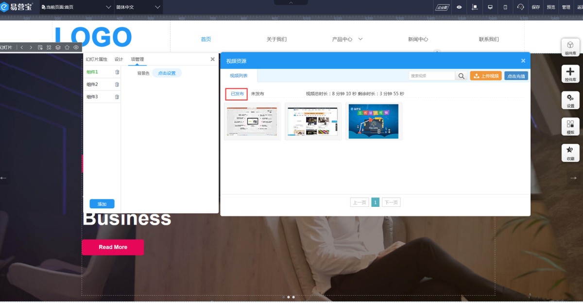This screenshot has width=583, height=303.
Task: Click 联系我们 in the site navigation
Action: (x=489, y=39)
